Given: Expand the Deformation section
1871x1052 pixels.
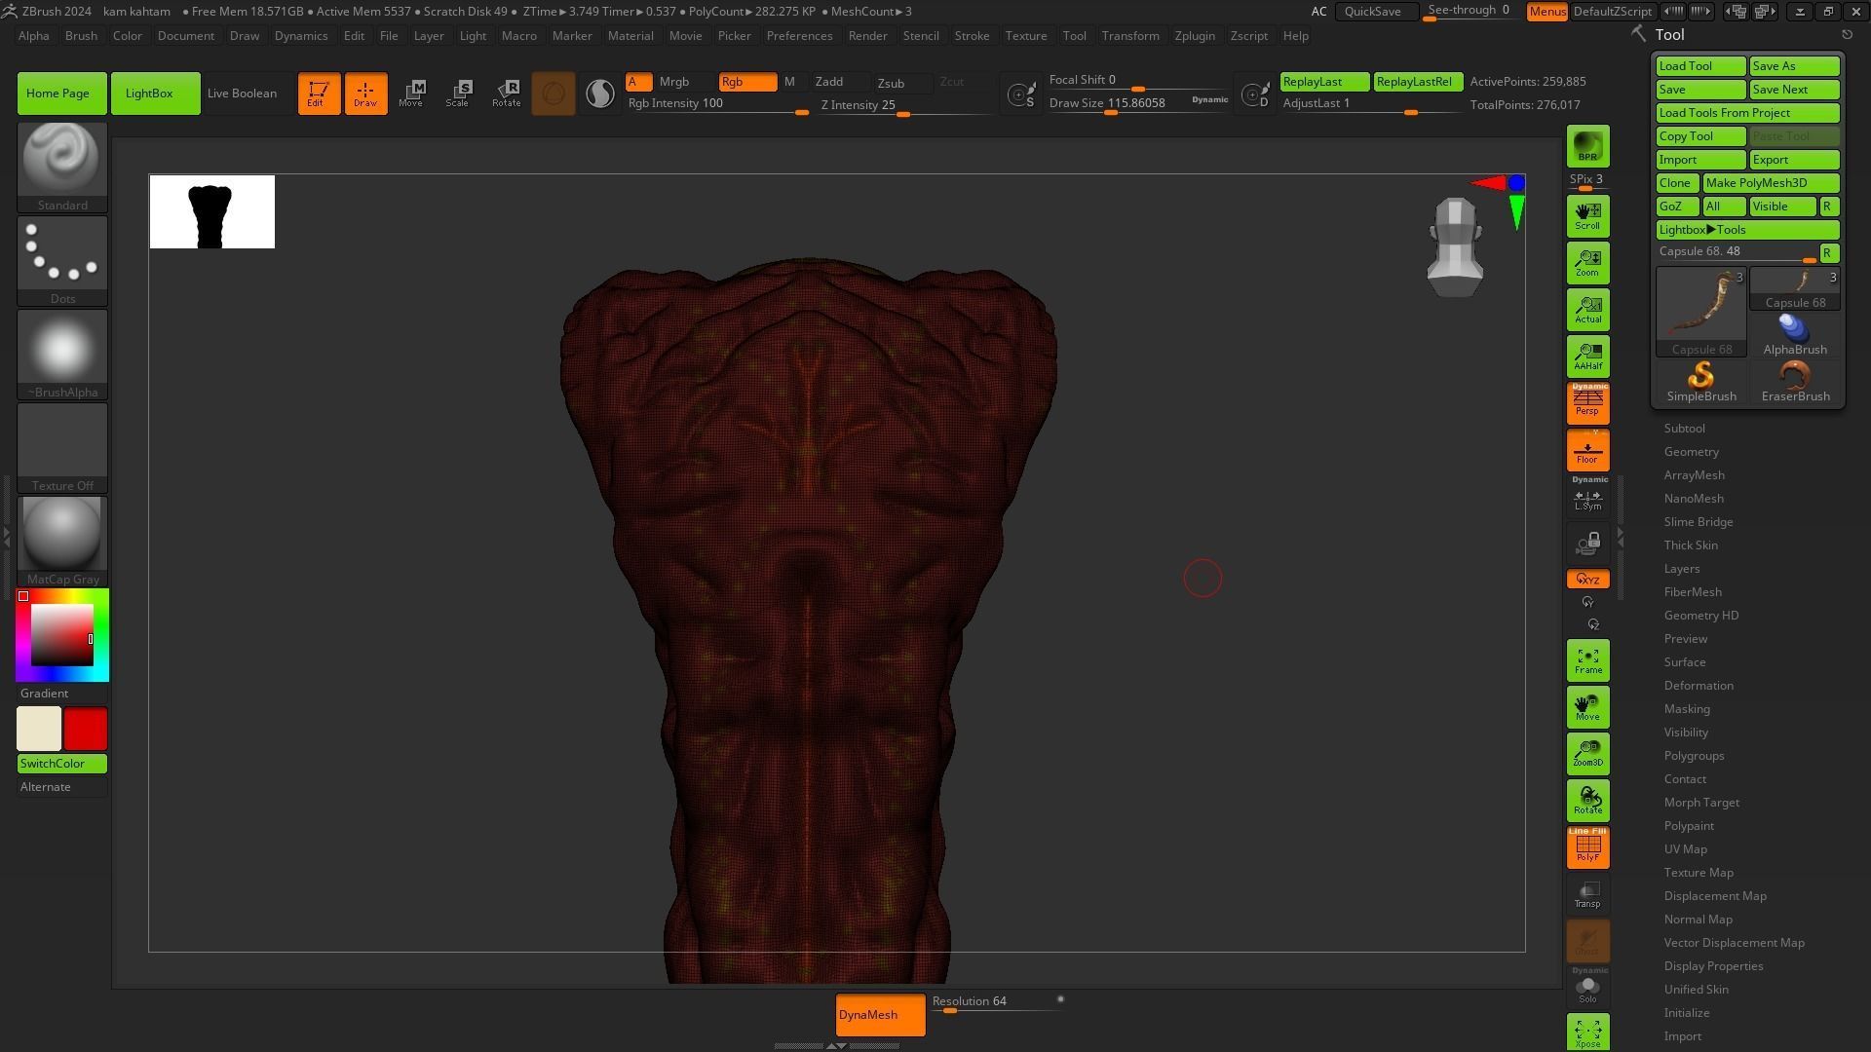Looking at the screenshot, I should click(1698, 686).
